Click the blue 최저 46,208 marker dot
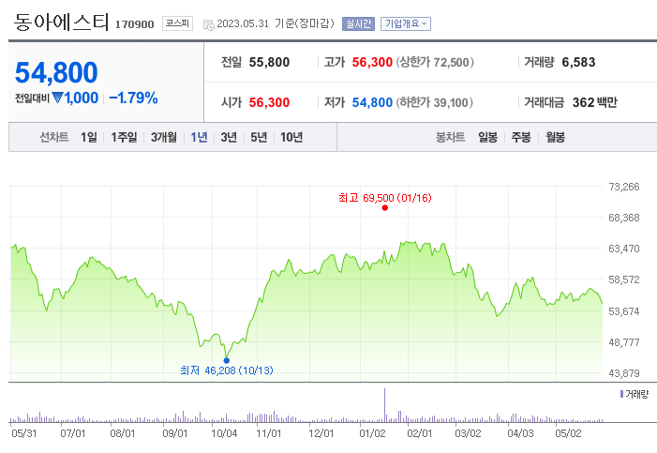 click(226, 360)
